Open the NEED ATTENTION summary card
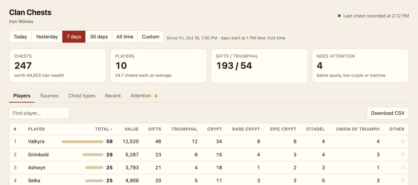 pos(360,66)
